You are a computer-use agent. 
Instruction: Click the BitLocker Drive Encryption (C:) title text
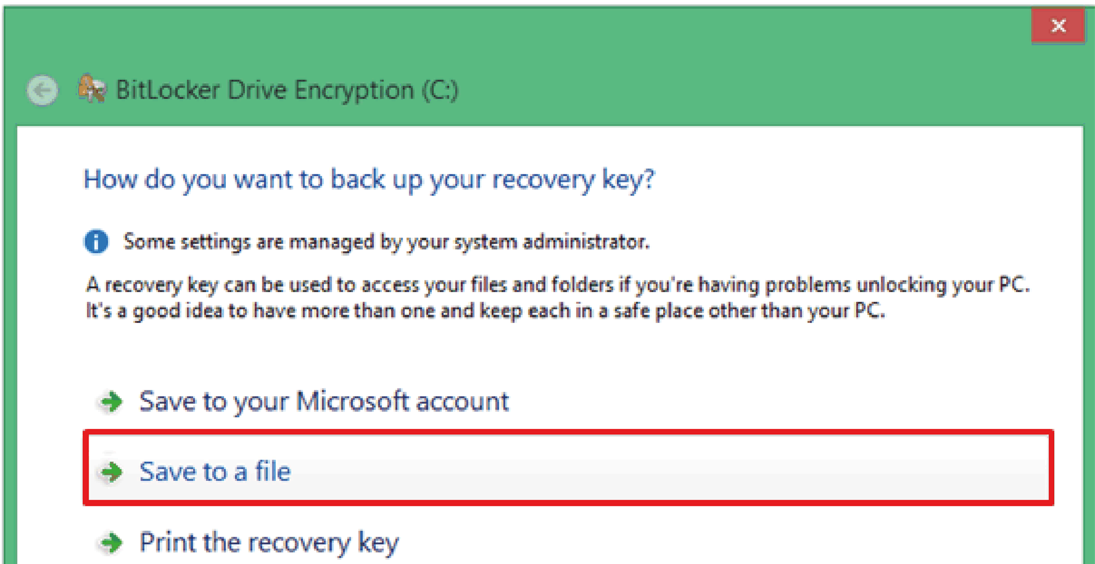coord(287,90)
